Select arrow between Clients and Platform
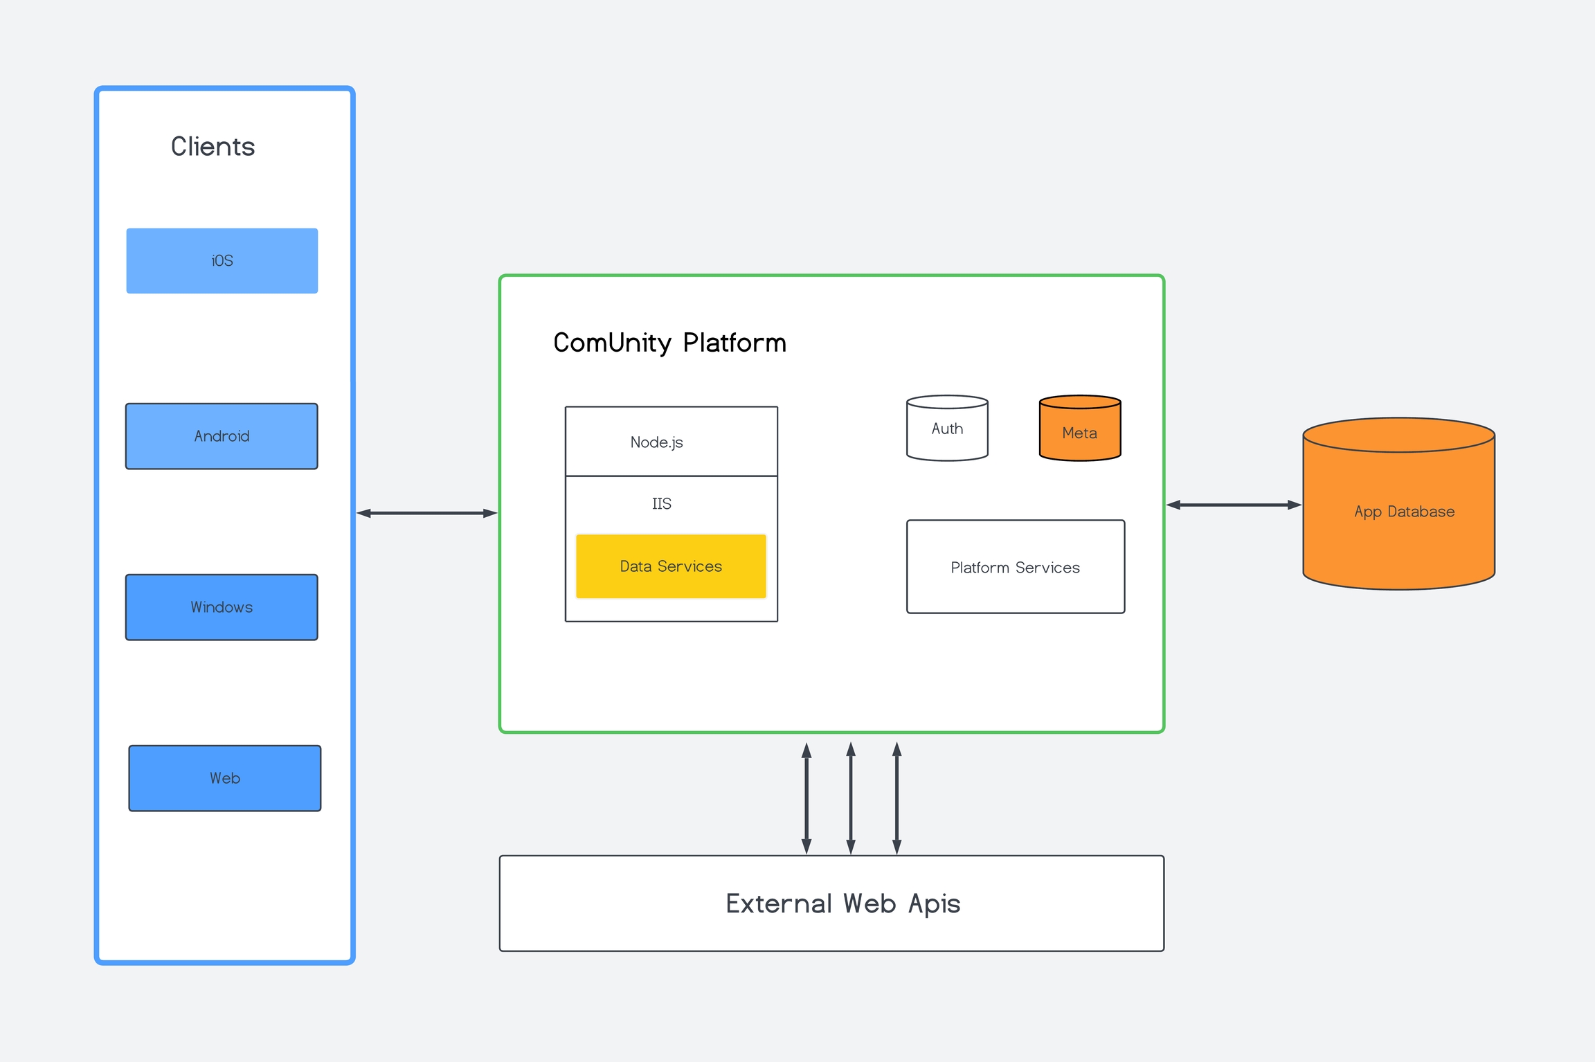The height and width of the screenshot is (1062, 1595). point(426,513)
